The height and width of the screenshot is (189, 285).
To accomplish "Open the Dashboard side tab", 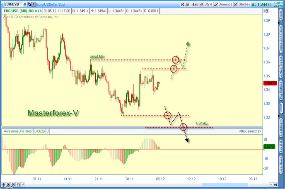I will click(x=280, y=126).
